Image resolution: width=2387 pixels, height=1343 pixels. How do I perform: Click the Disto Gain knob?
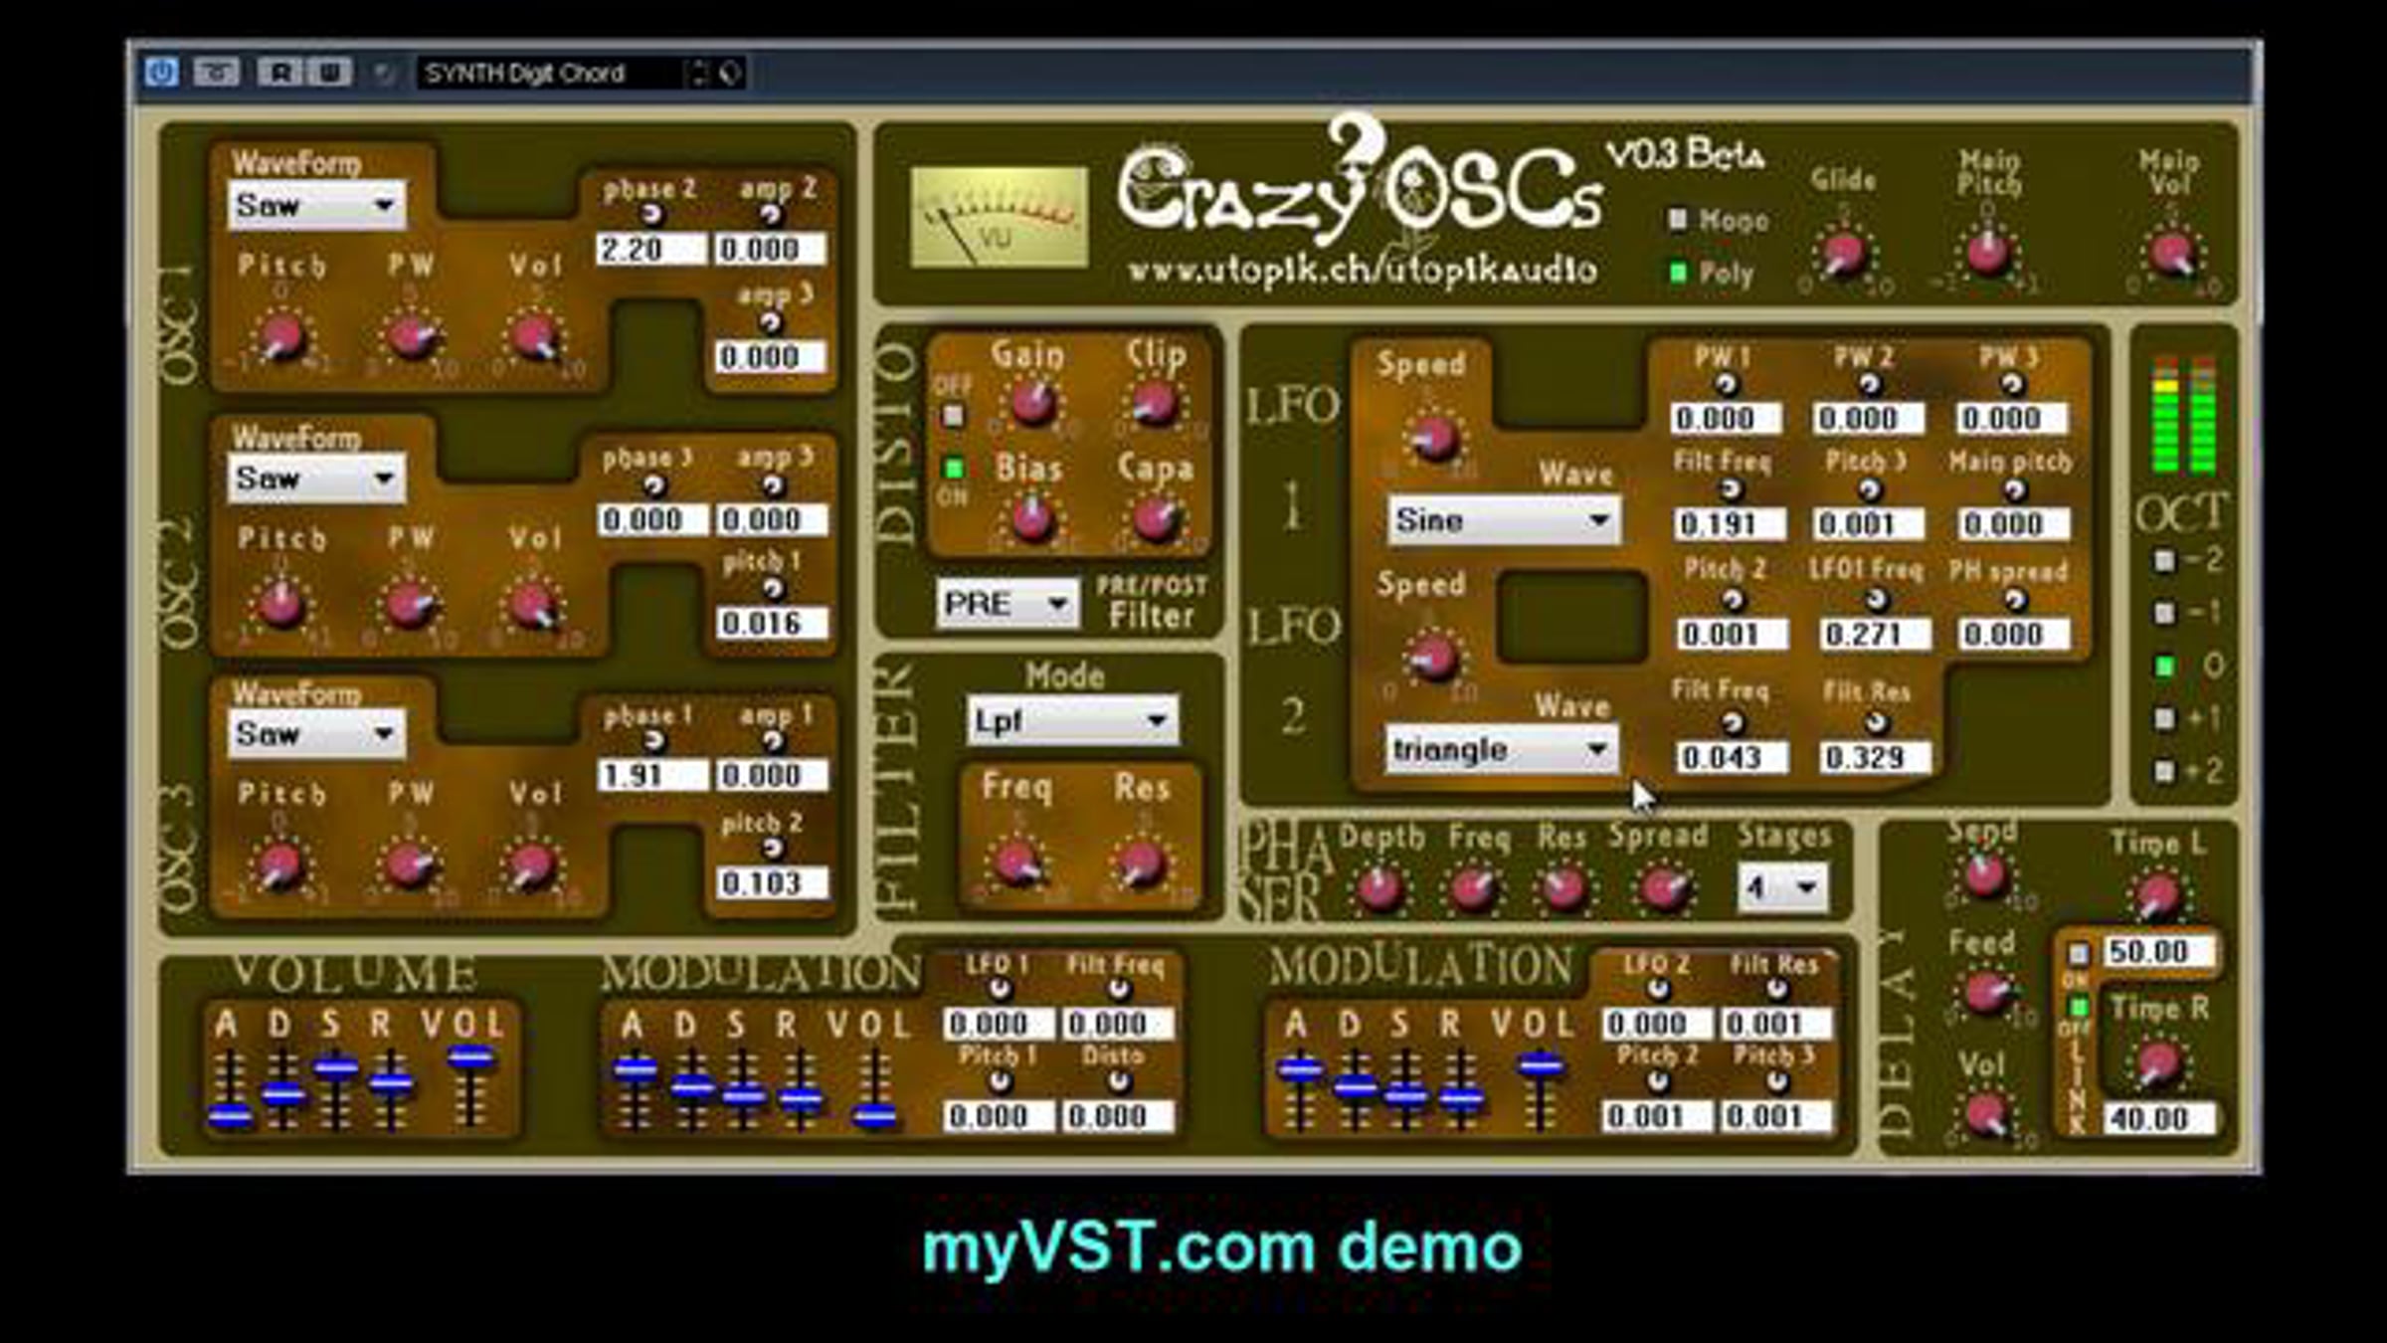tap(1032, 403)
